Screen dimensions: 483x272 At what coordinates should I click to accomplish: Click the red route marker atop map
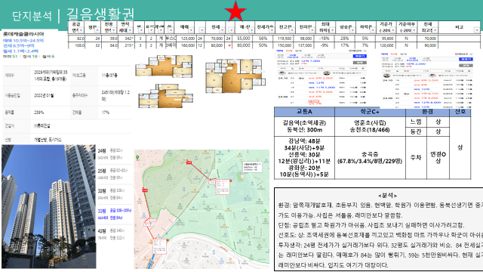(189, 162)
